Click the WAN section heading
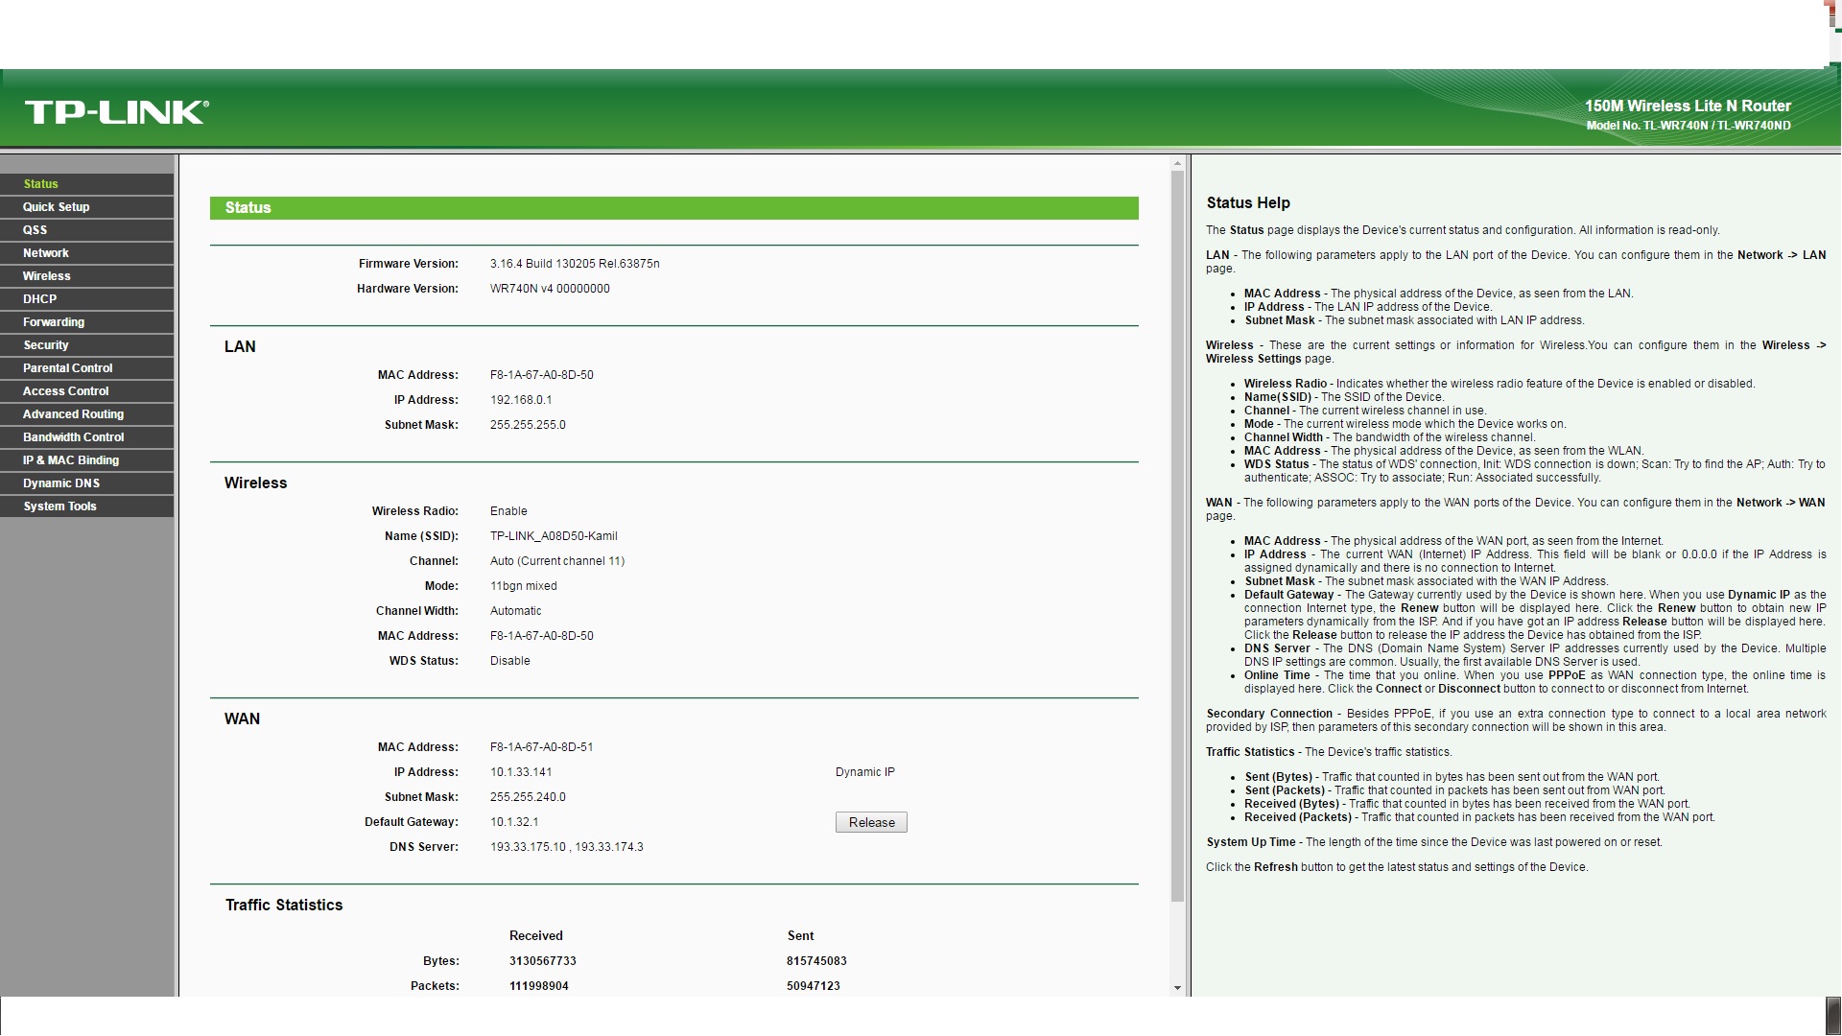 [242, 719]
